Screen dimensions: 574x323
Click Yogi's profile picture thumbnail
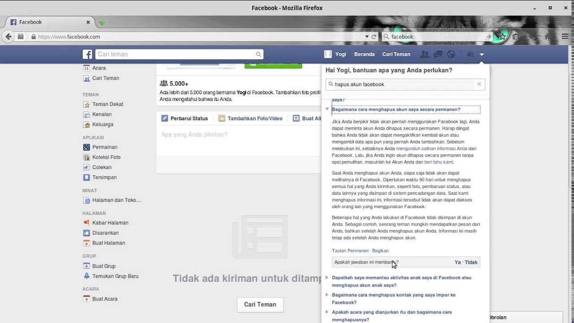(x=328, y=54)
